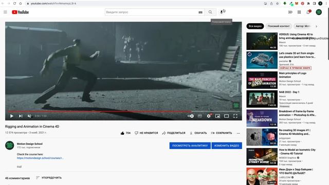
Task: Expand the description with the ещё link
Action: (x=19, y=166)
